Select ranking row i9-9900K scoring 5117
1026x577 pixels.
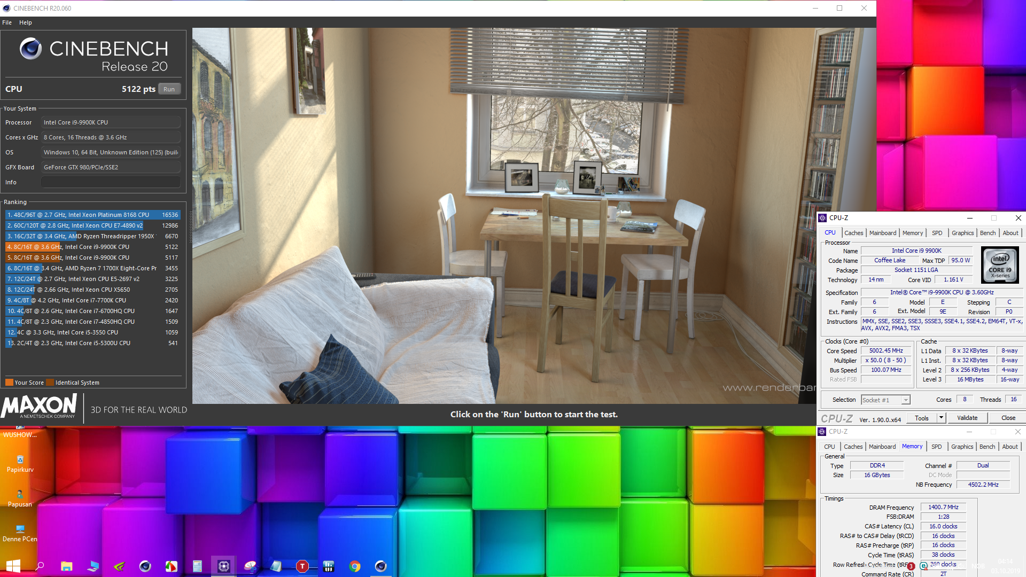tap(93, 258)
